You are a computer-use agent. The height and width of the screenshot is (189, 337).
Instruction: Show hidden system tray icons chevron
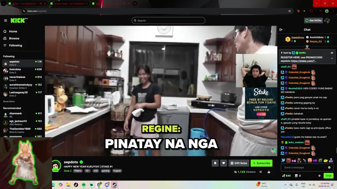[x=285, y=185]
